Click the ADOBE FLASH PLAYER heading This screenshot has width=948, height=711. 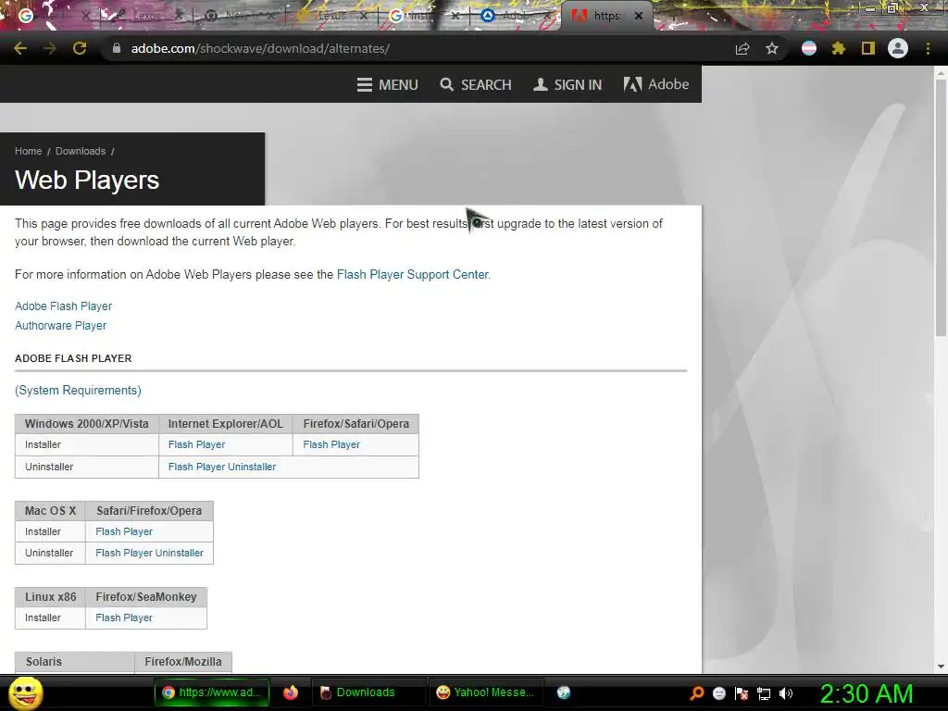point(73,358)
